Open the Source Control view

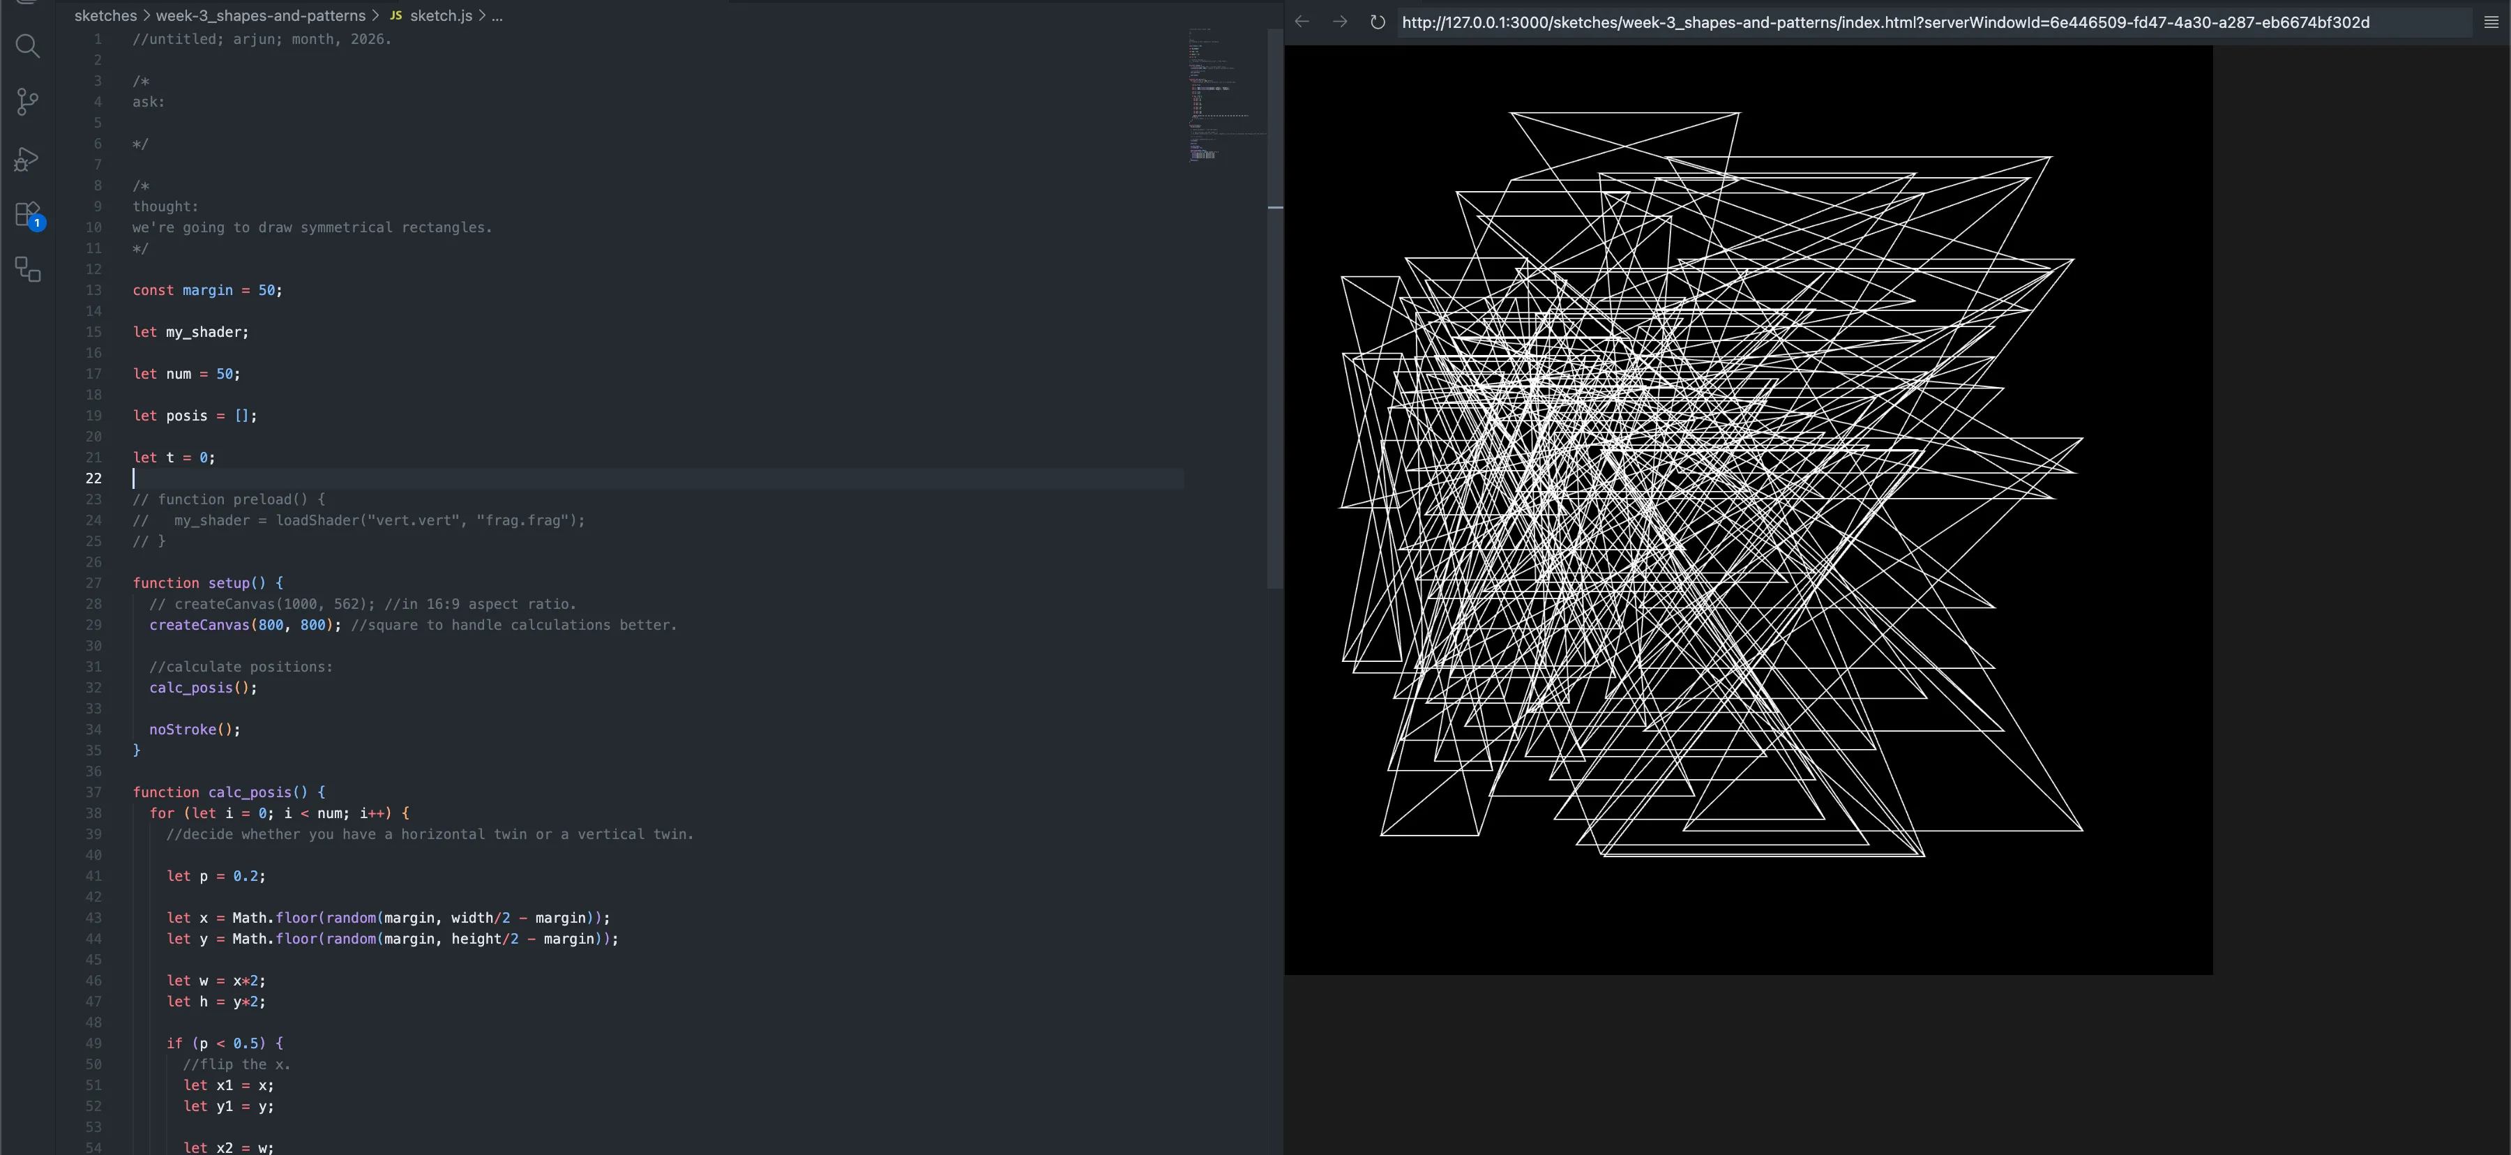click(27, 101)
